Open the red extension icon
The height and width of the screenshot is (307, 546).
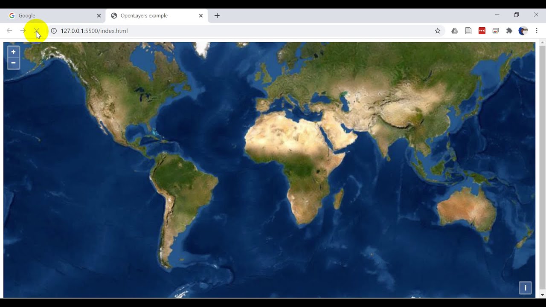point(482,31)
